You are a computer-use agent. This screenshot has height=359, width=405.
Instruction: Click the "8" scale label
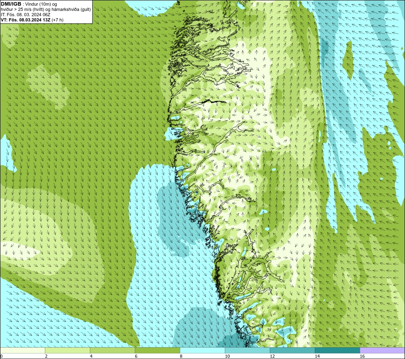(181, 357)
